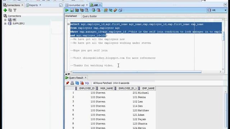Switch to the Query Builder tab
This screenshot has width=230, height=129.
89,16
